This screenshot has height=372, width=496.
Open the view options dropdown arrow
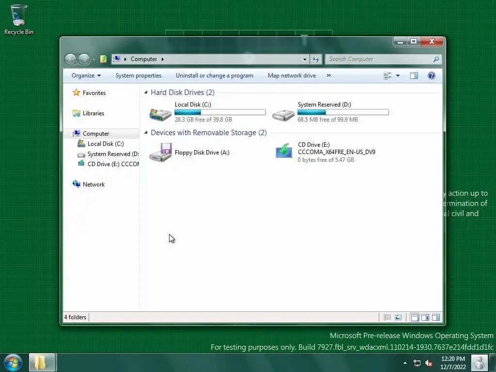tap(398, 76)
